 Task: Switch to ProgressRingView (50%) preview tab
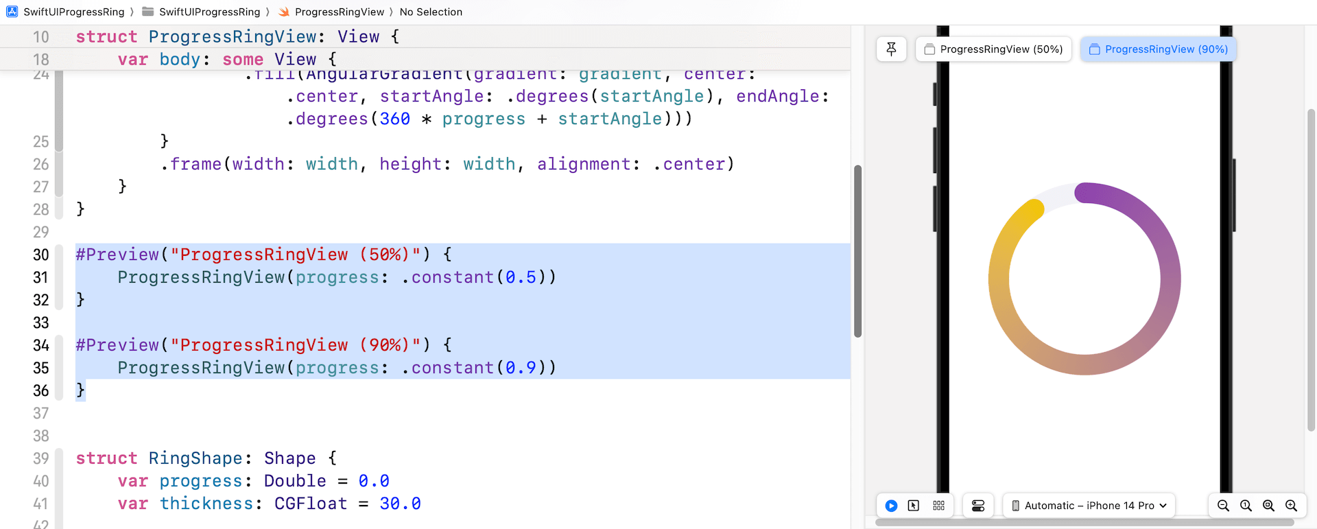pos(993,49)
